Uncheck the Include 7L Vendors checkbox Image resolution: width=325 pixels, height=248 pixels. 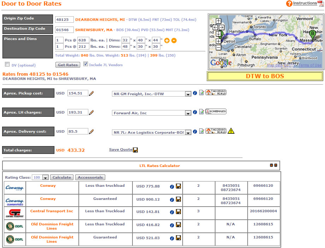coord(85,64)
